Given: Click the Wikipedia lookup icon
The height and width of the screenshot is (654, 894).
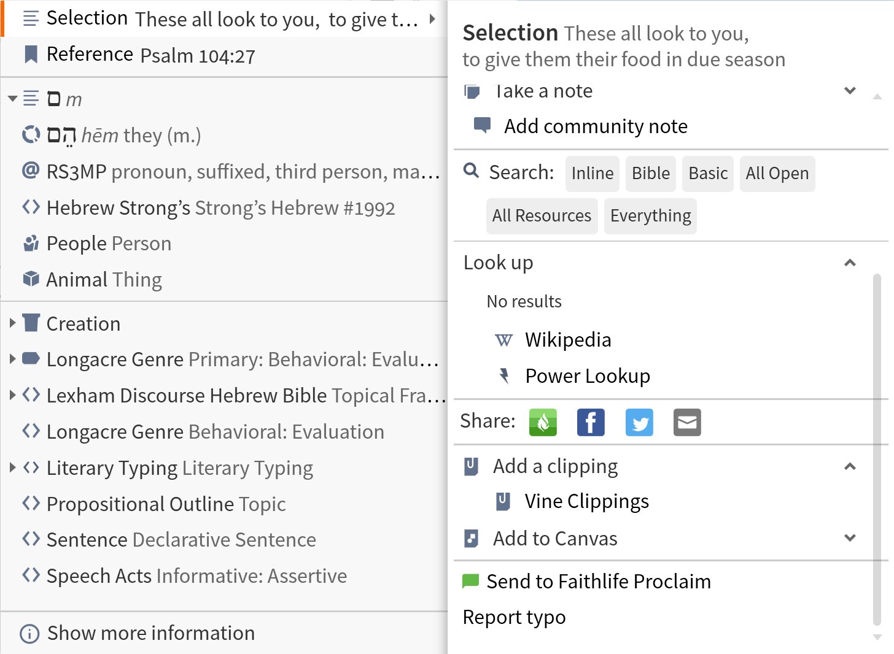Looking at the screenshot, I should pyautogui.click(x=503, y=340).
